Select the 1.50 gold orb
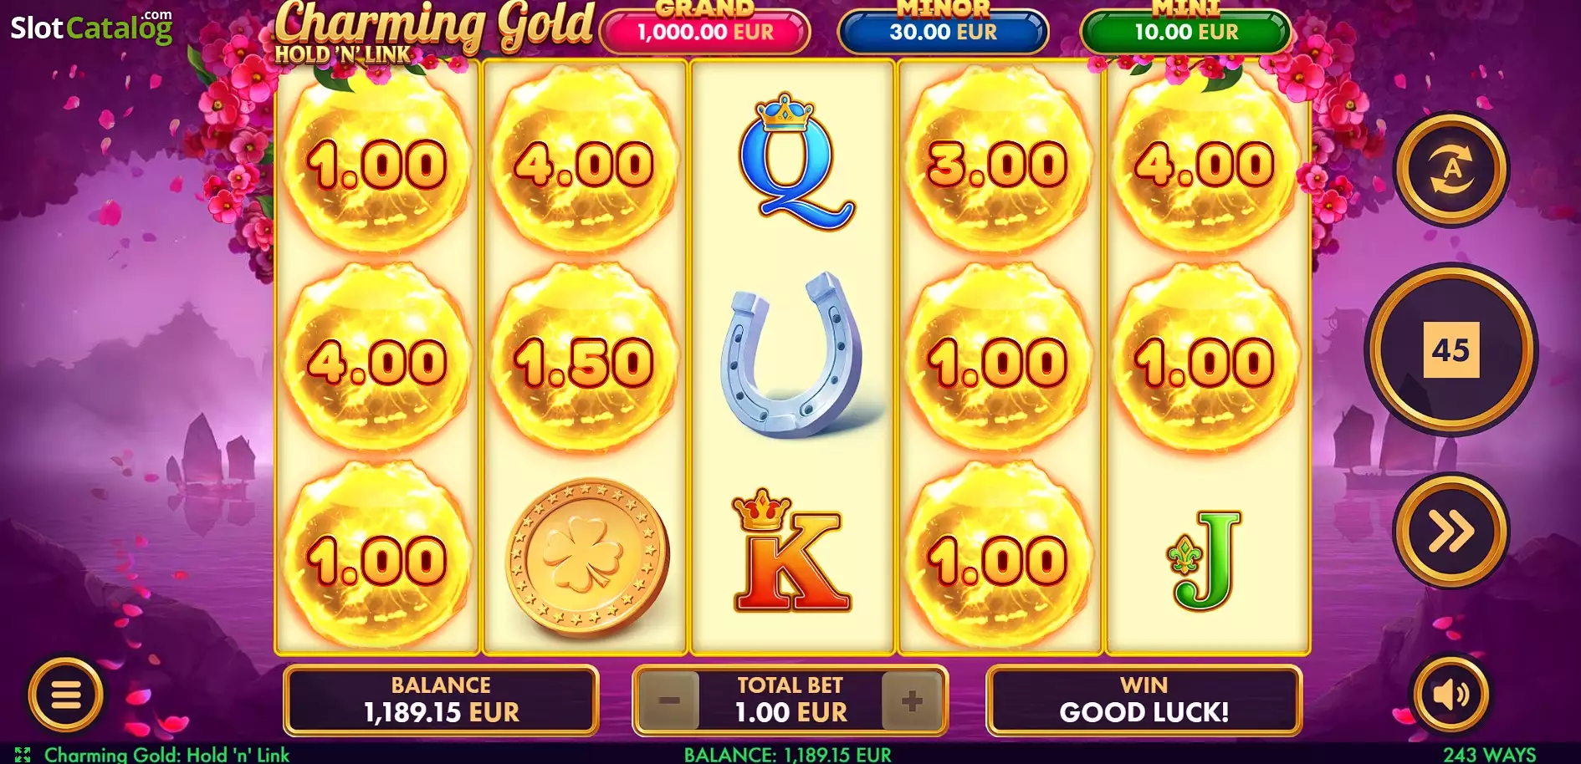Viewport: 1581px width, 764px height. coord(584,359)
